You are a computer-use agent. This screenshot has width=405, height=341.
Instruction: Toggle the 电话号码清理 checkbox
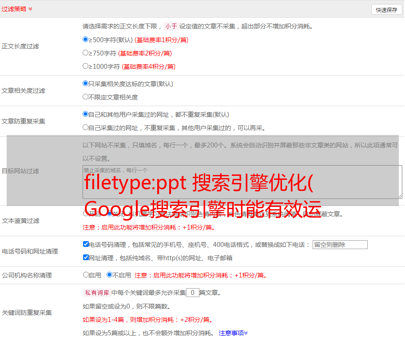tap(86, 244)
